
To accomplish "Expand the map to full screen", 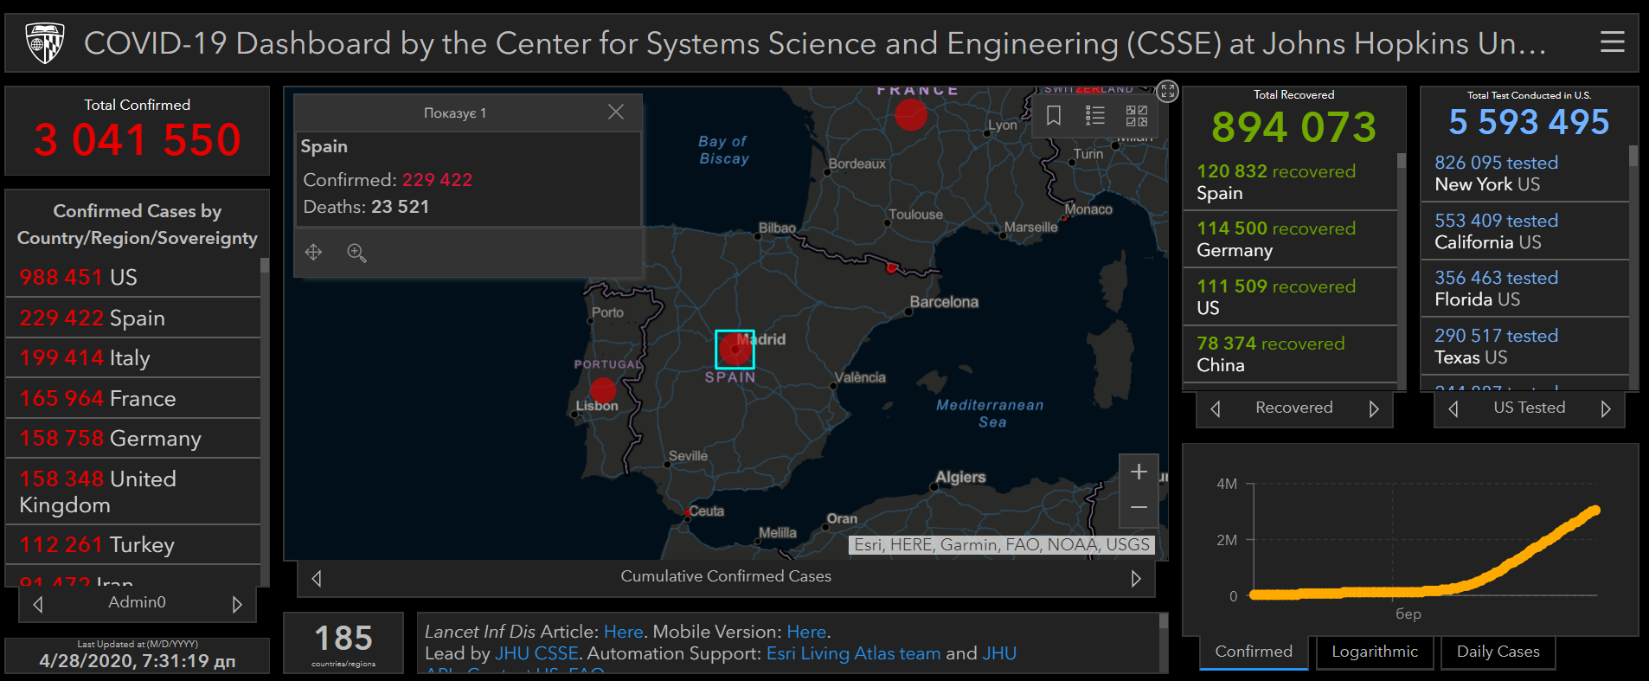I will 1168,91.
